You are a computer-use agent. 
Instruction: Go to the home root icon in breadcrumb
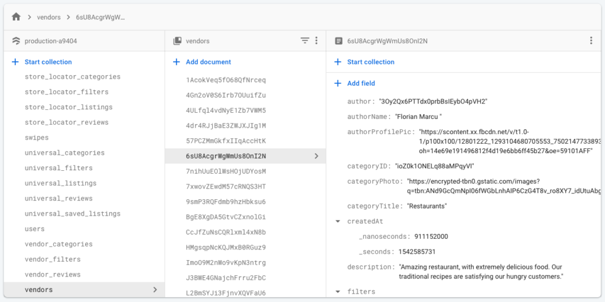coord(16,17)
